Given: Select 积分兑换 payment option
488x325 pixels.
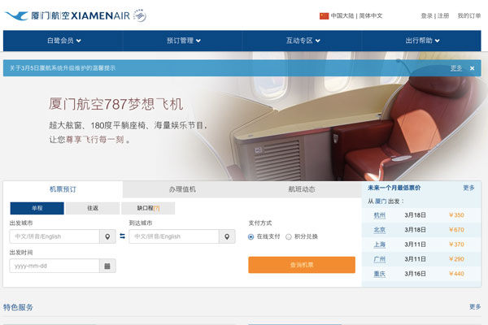Looking at the screenshot, I should [289, 237].
